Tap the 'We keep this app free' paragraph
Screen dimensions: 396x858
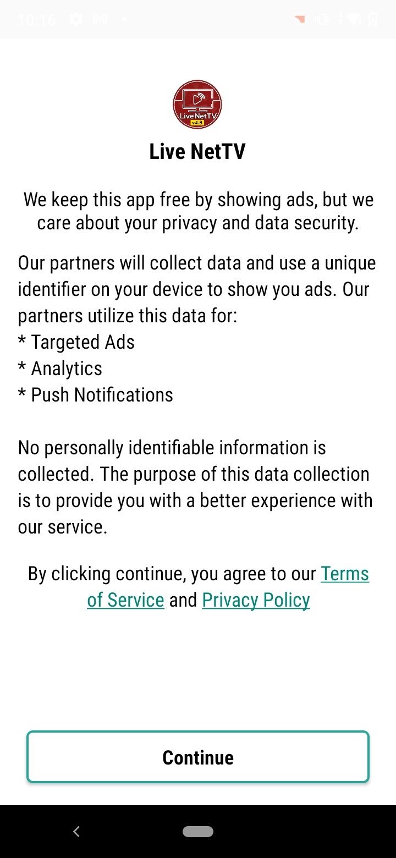[198, 212]
